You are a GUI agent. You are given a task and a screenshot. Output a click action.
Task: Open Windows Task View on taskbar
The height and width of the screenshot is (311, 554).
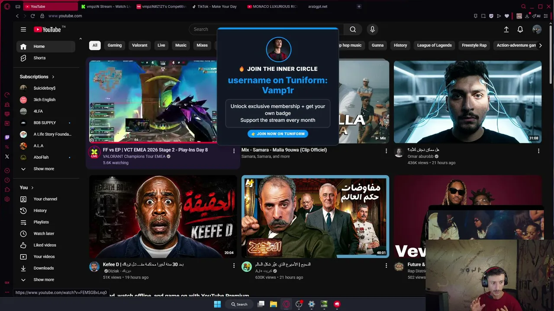pos(261,304)
